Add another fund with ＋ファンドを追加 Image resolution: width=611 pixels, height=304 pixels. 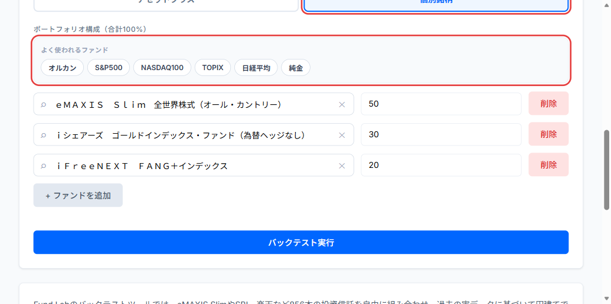pyautogui.click(x=78, y=195)
